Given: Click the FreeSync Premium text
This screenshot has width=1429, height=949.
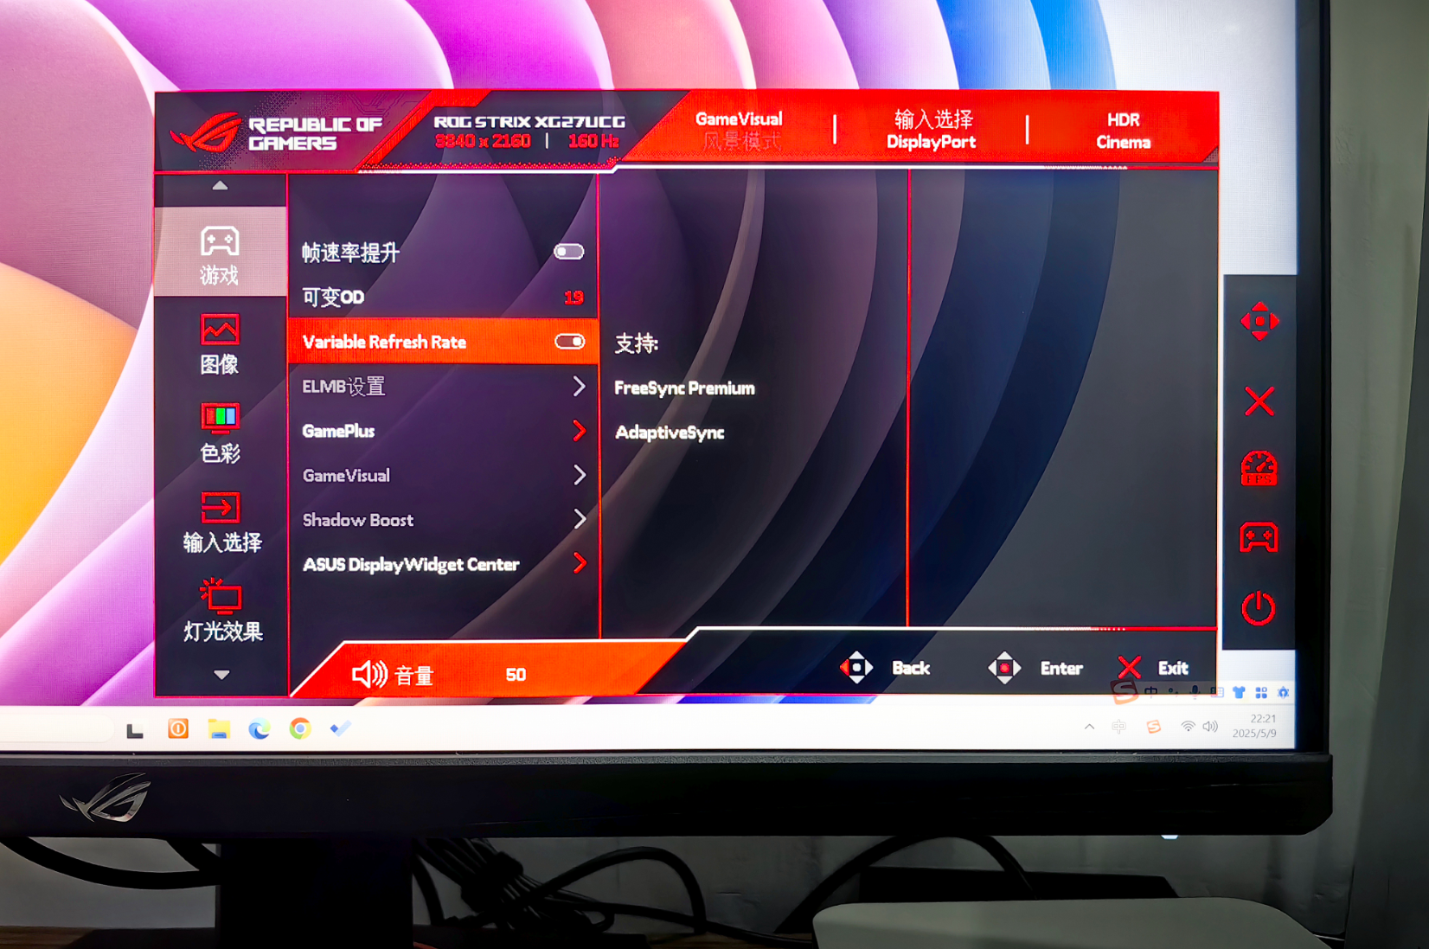Looking at the screenshot, I should coord(684,388).
